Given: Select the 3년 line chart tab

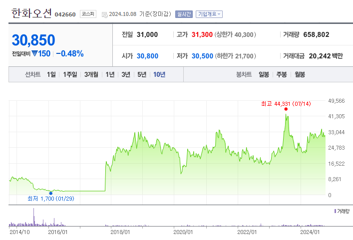Looking at the screenshot, I should coord(126,74).
